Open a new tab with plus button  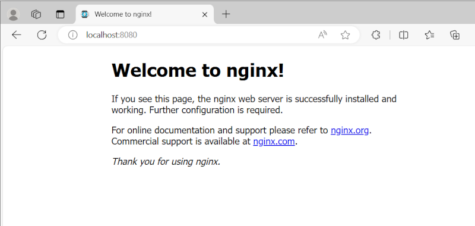(226, 14)
